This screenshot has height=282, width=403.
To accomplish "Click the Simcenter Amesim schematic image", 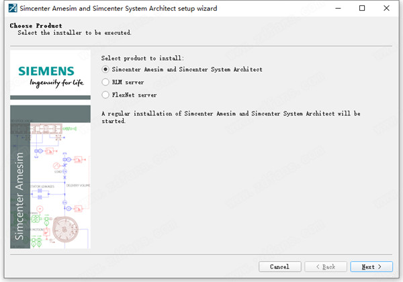I will [x=50, y=177].
